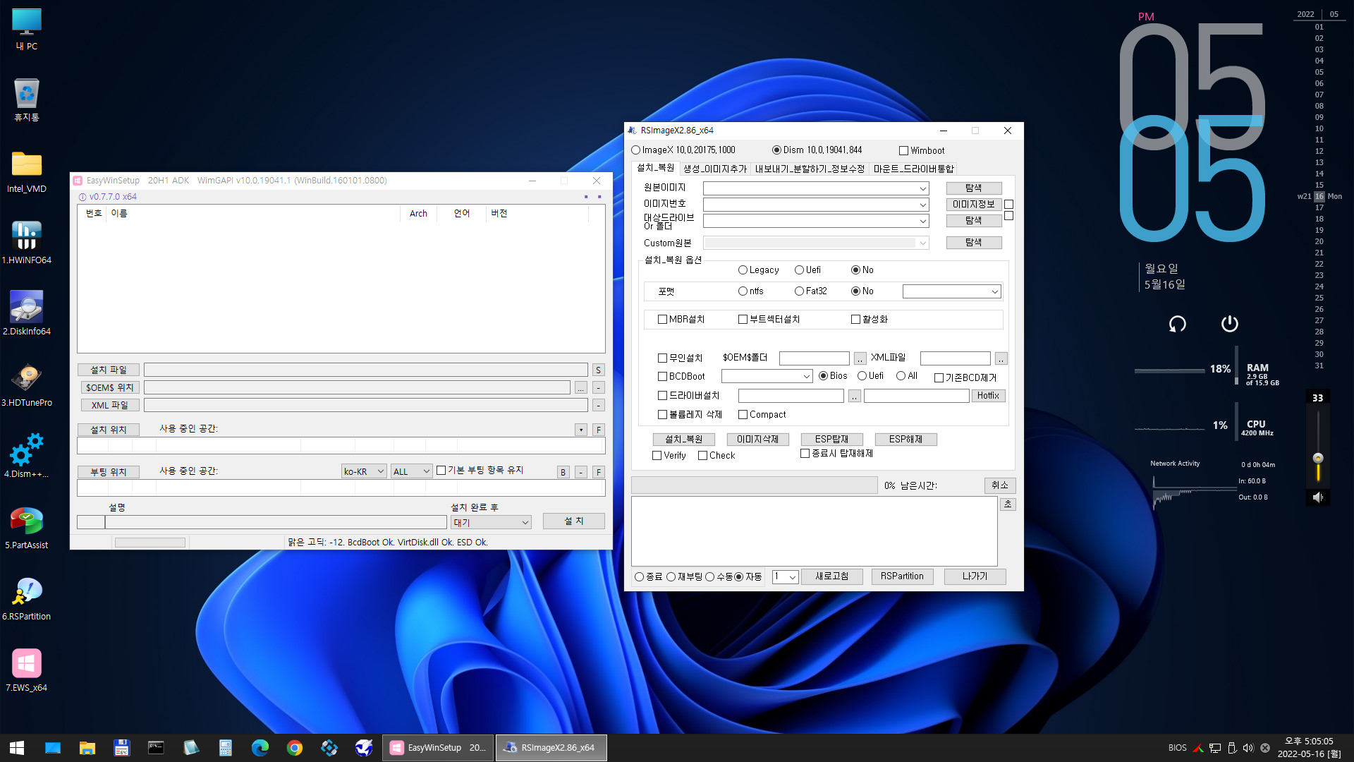The height and width of the screenshot is (762, 1354).
Task: Click the RSImageX progress bar
Action: pyautogui.click(x=754, y=485)
